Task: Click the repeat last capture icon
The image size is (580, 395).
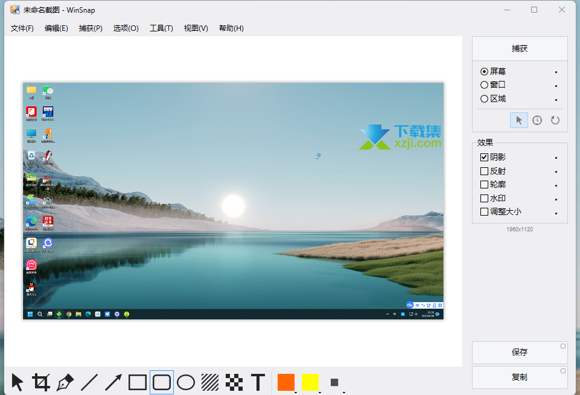Action: 555,120
